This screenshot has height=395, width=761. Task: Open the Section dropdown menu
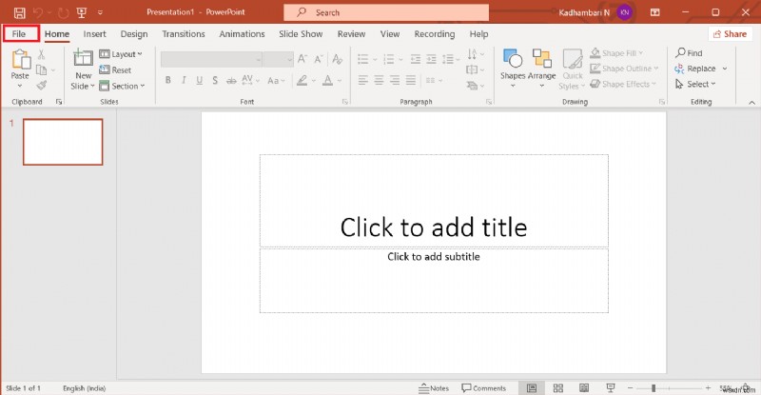(124, 86)
